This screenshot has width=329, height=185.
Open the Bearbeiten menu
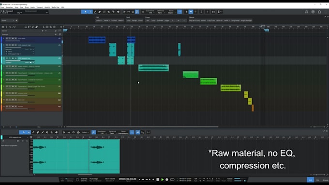(x=10, y=7)
